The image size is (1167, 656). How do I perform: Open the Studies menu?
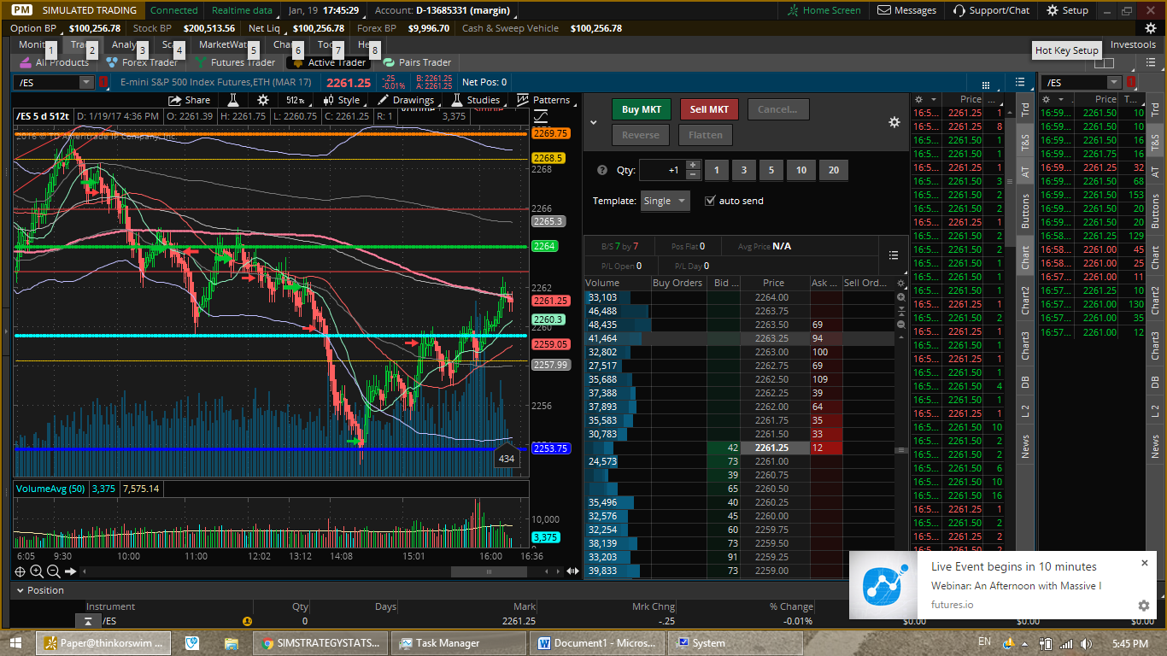476,100
